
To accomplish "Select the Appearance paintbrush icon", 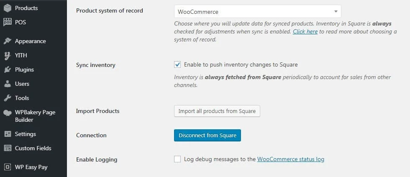I will click(x=8, y=41).
